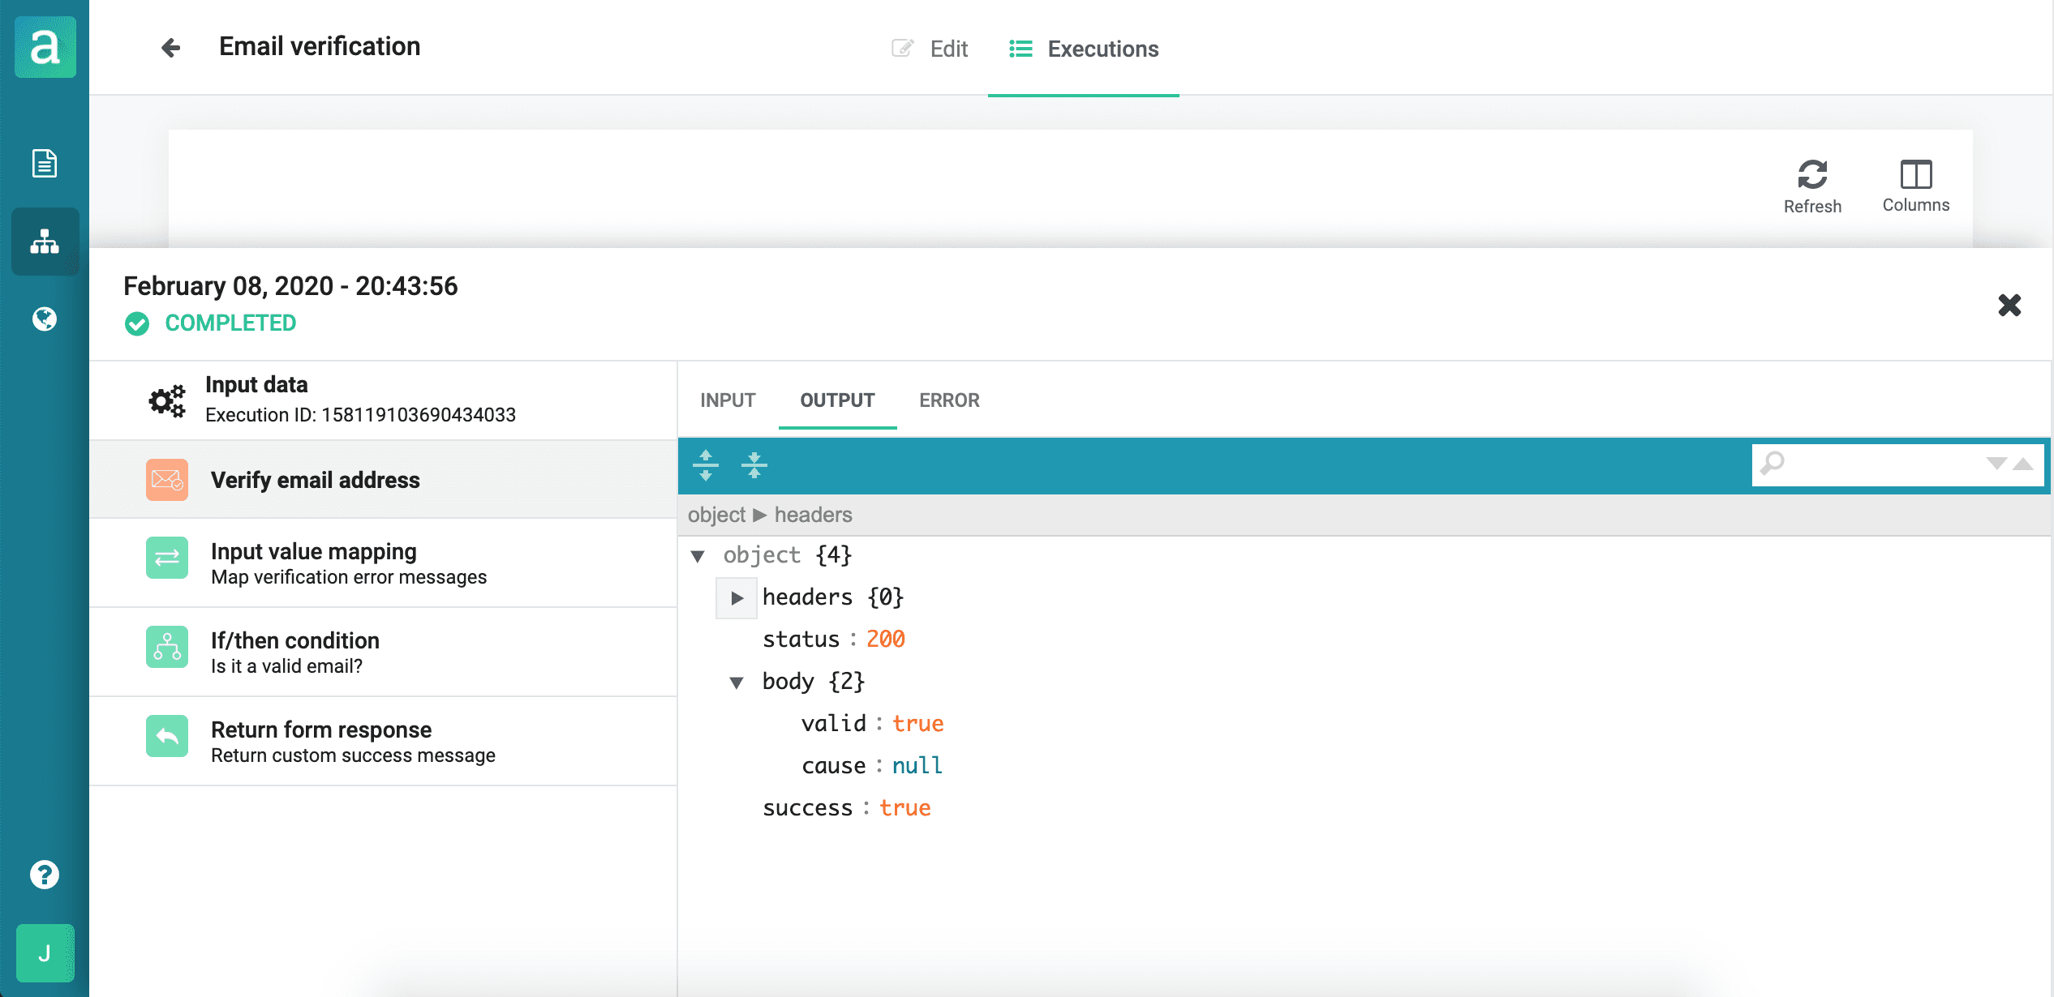Select the workflows hierarchy icon in the sidebar
The height and width of the screenshot is (997, 2054).
45,242
